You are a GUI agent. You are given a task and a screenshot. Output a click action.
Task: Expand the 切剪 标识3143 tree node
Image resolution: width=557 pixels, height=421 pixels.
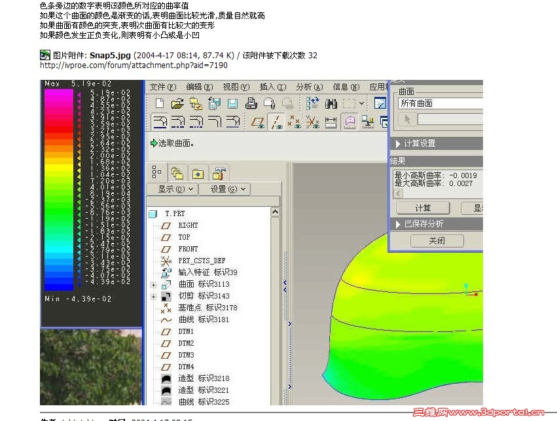(153, 297)
